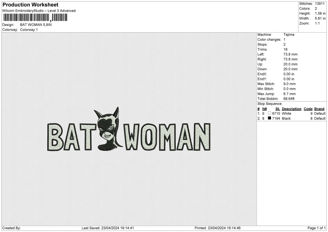Image resolution: width=328 pixels, height=232 pixels.
Task: Click the 'Default' brand of the White row
Action: pyautogui.click(x=320, y=113)
